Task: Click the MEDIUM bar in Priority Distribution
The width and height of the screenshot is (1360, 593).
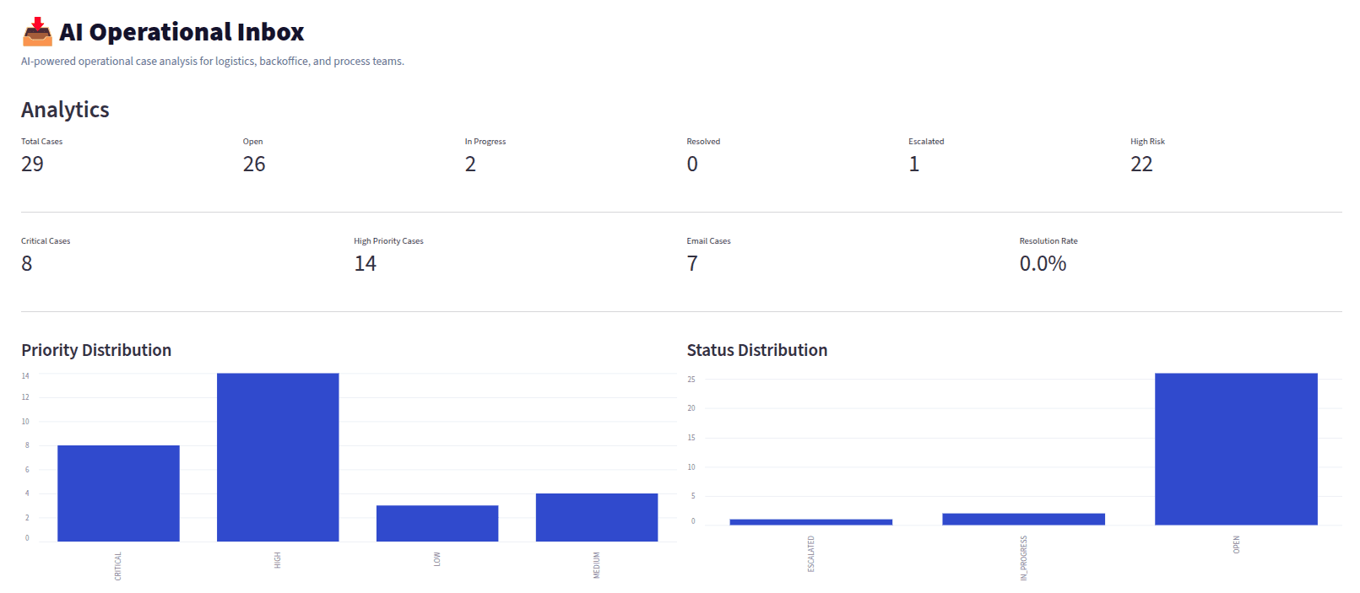Action: pyautogui.click(x=597, y=517)
